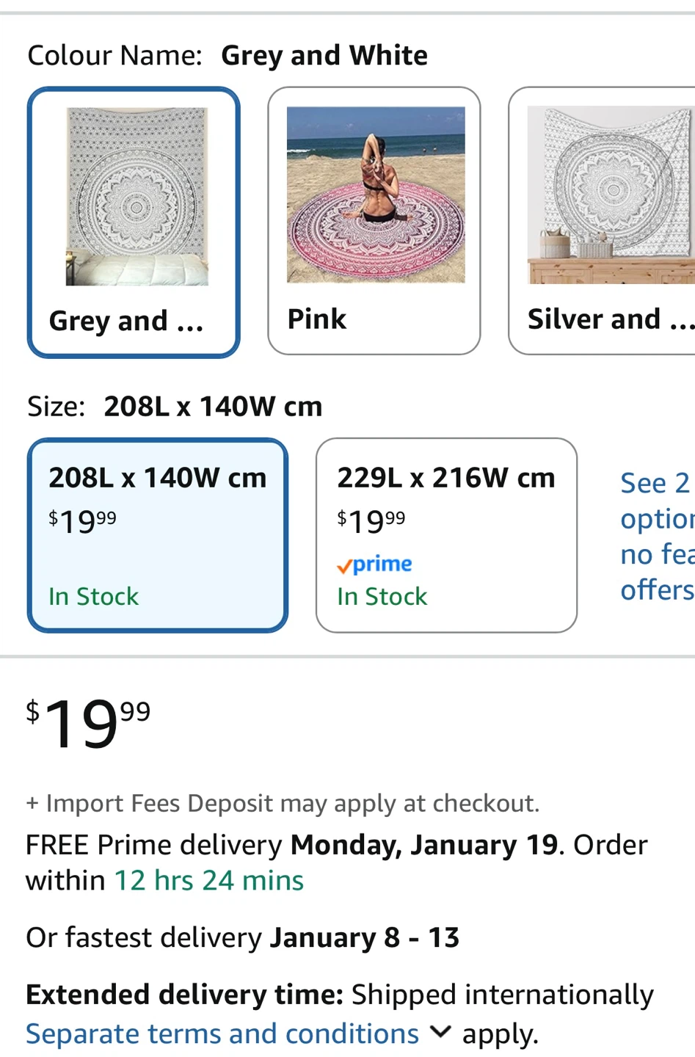The height and width of the screenshot is (1057, 695).
Task: Select the 'Silver and ...' colour label
Action: (609, 319)
